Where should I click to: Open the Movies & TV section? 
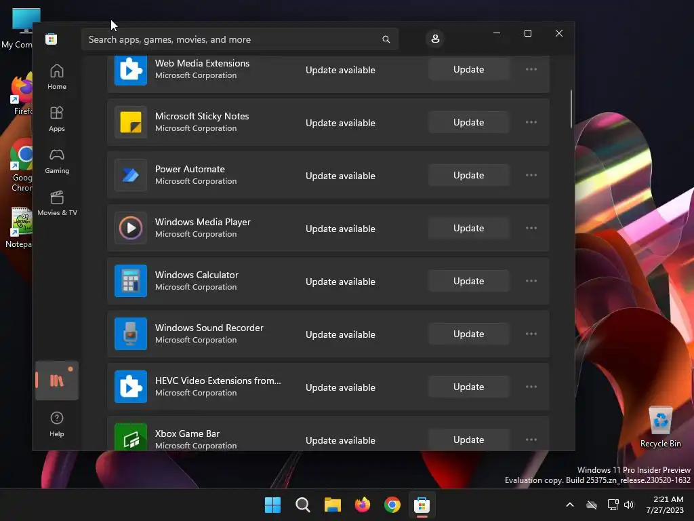[57, 203]
